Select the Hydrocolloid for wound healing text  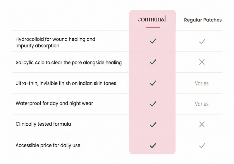(x=55, y=42)
